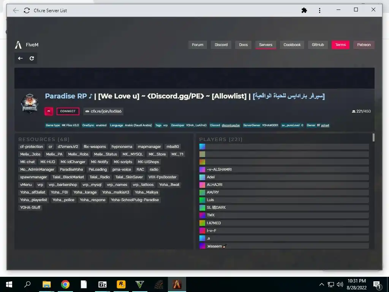The image size is (389, 292).
Task: Click the avatar next to player Adel
Action: (202, 177)
